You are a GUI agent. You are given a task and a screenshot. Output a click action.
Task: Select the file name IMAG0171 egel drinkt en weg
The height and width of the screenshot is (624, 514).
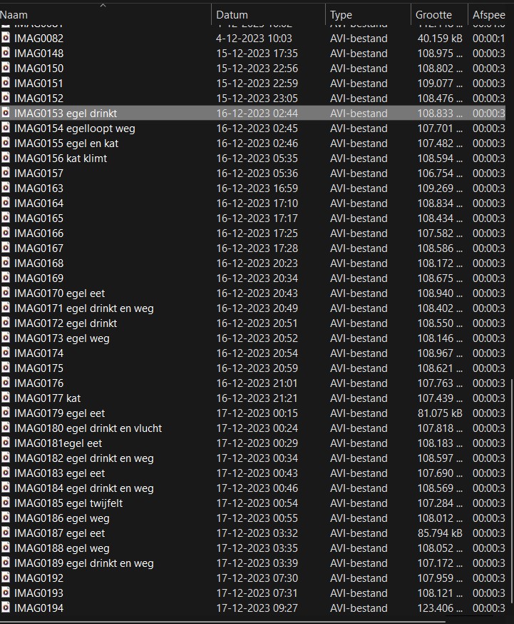click(83, 308)
